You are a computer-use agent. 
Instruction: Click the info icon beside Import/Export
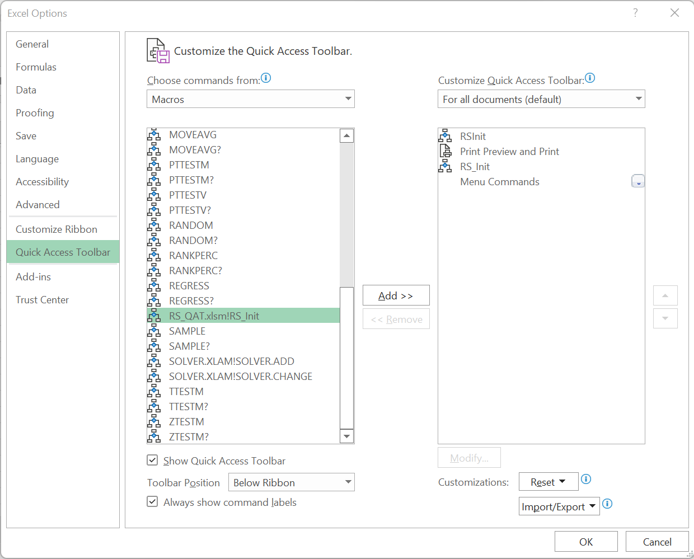607,504
